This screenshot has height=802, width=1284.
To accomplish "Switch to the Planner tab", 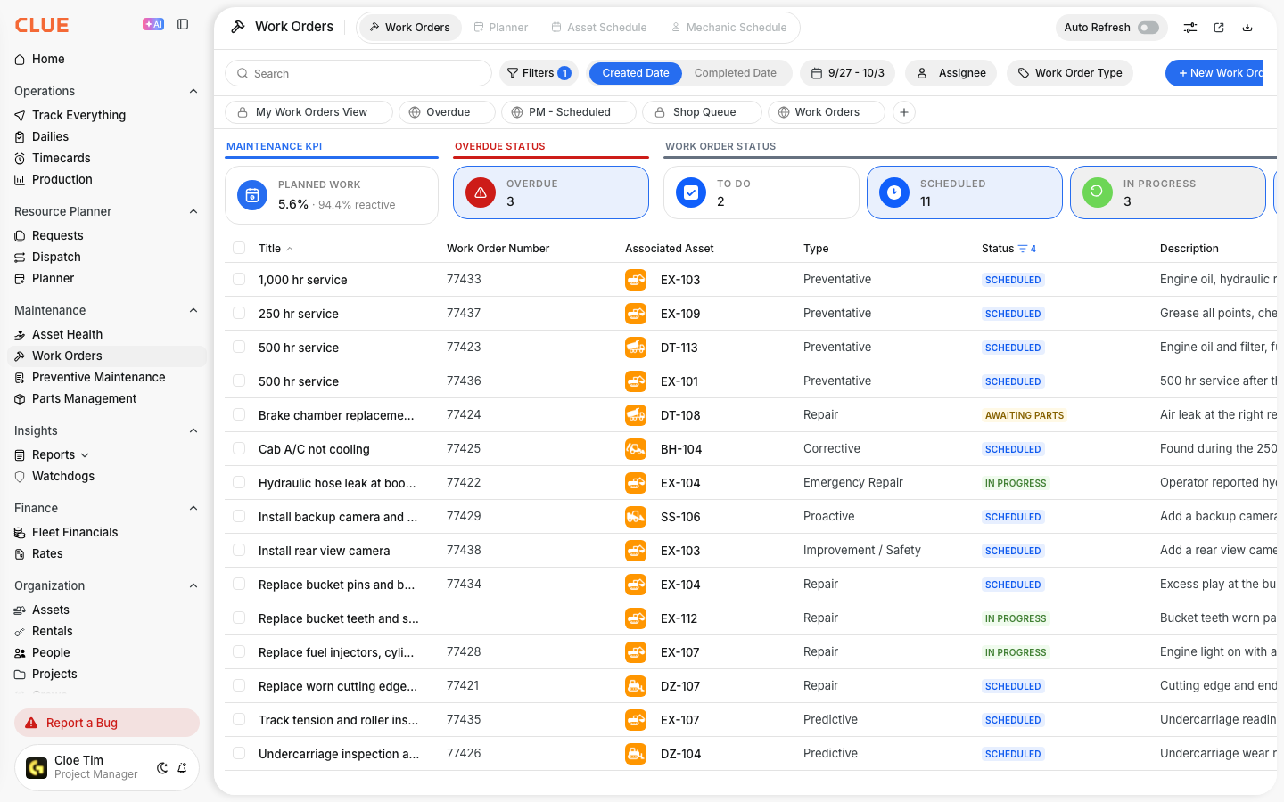I will click(500, 28).
